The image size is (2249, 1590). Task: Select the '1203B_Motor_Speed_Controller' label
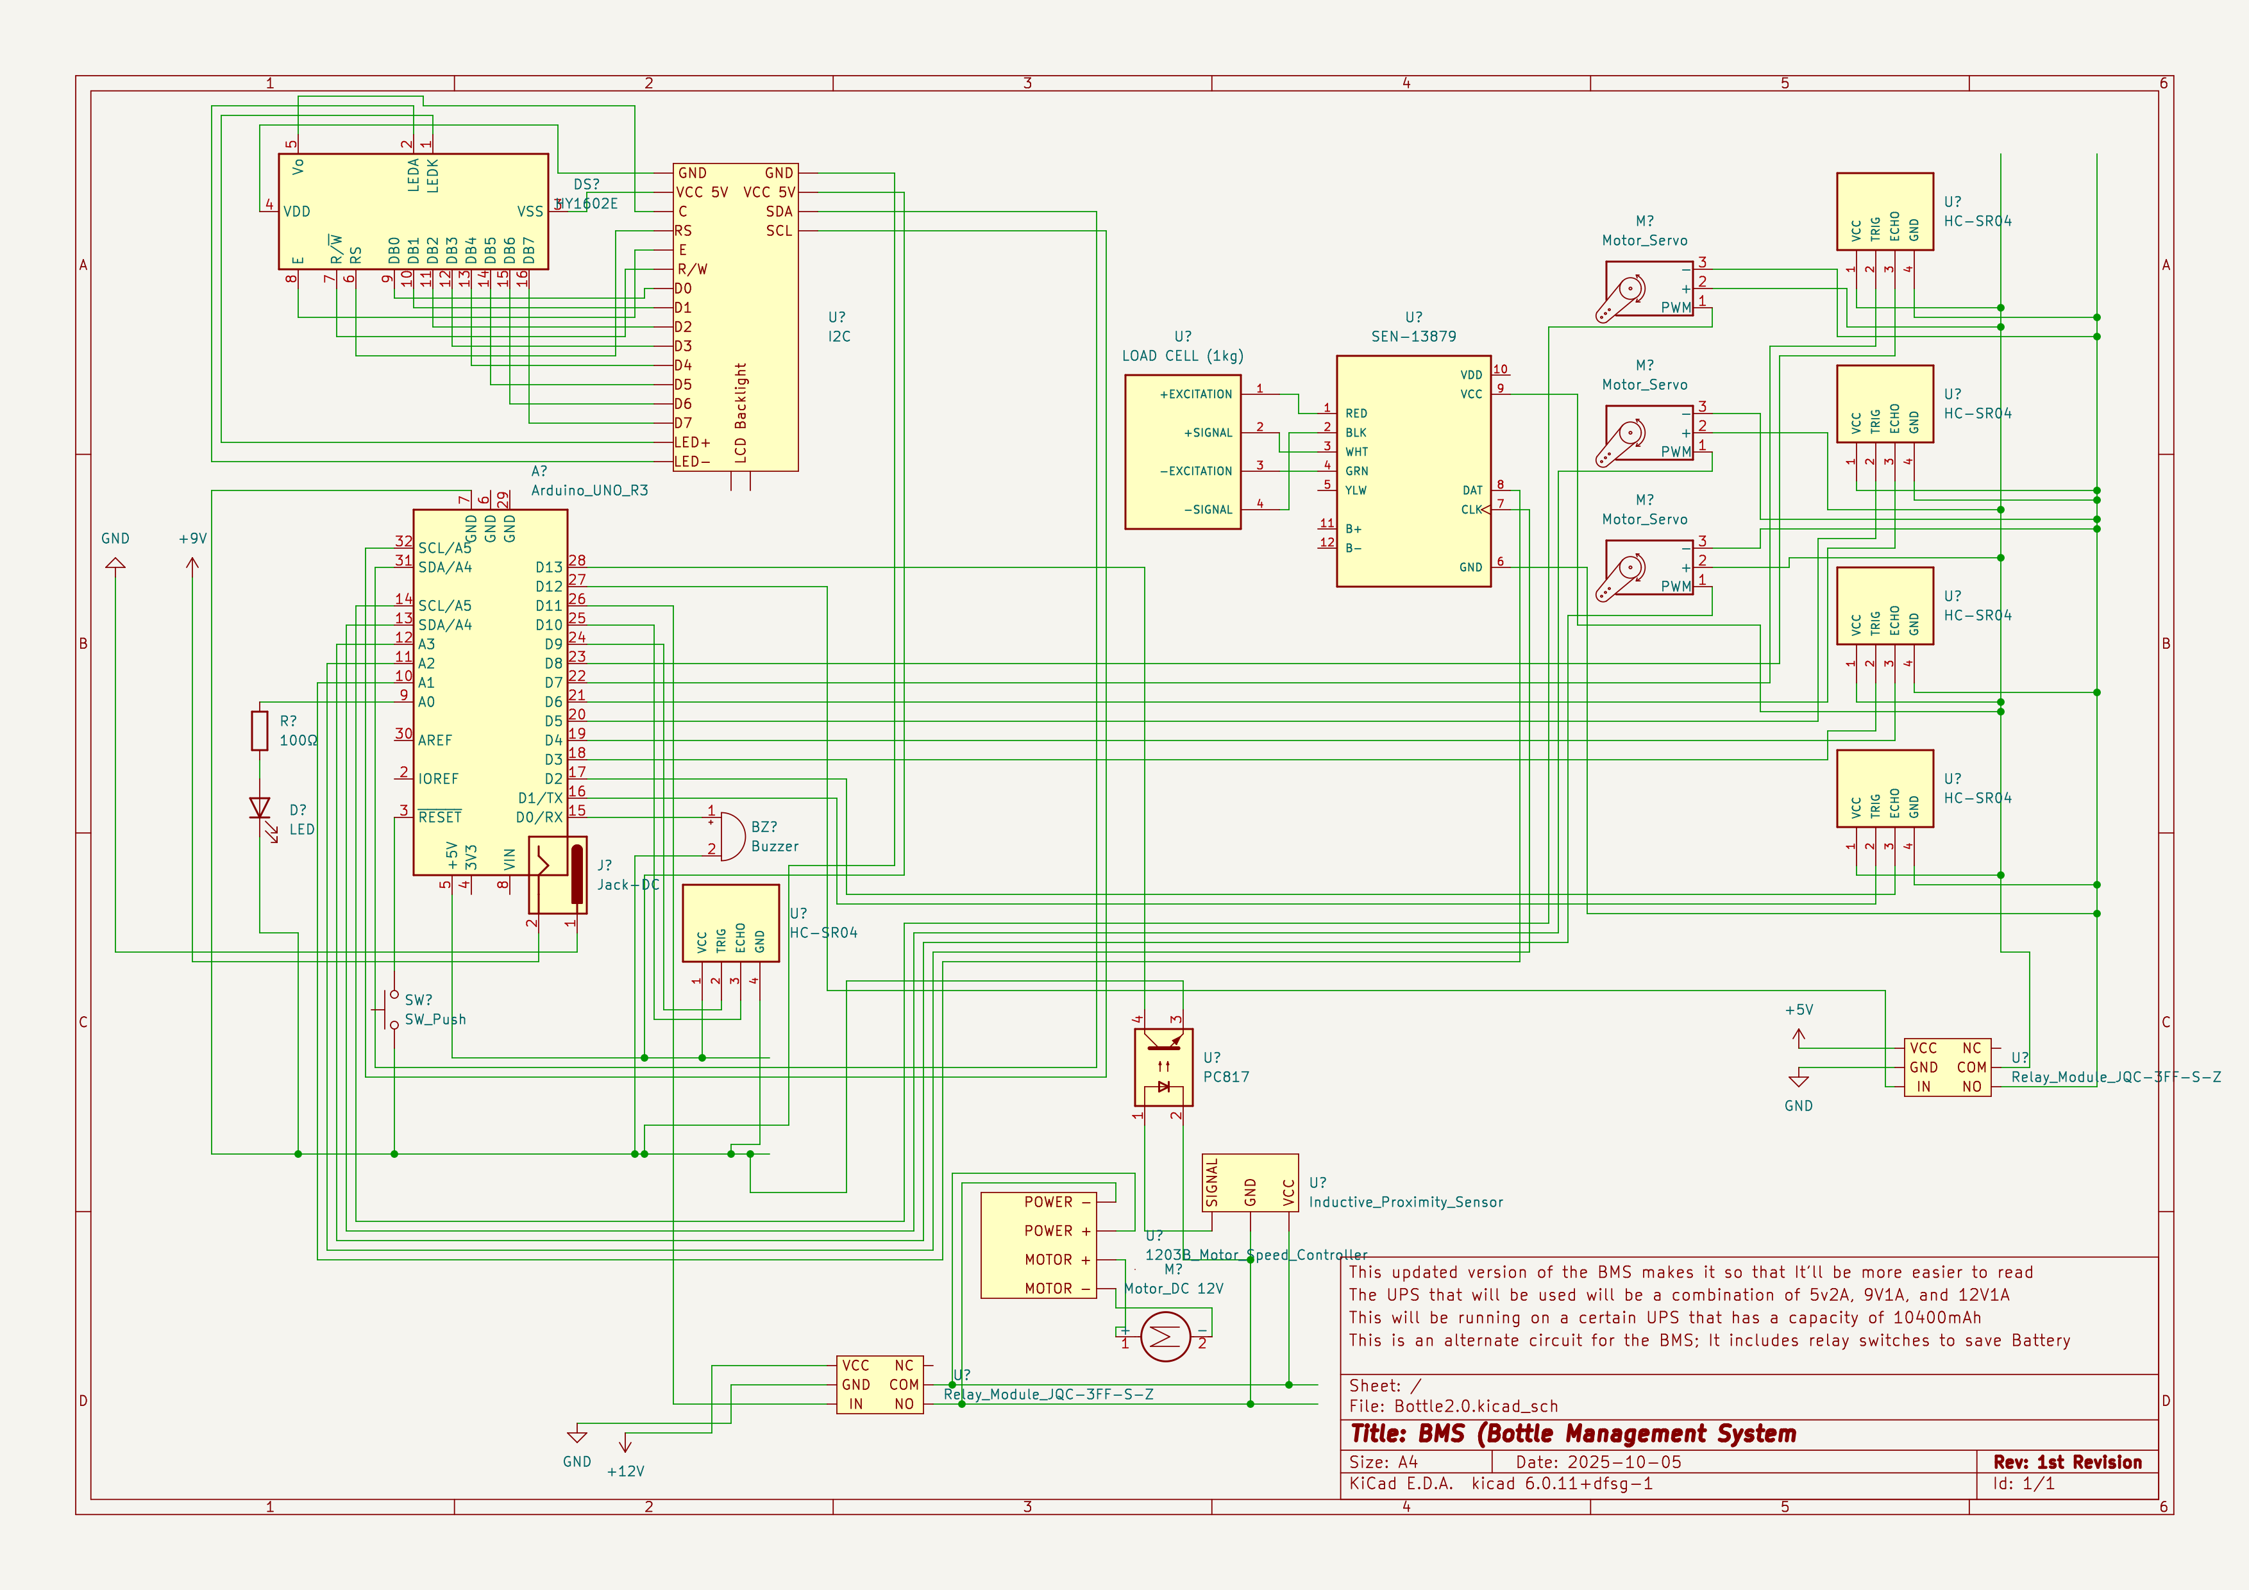(1257, 1255)
